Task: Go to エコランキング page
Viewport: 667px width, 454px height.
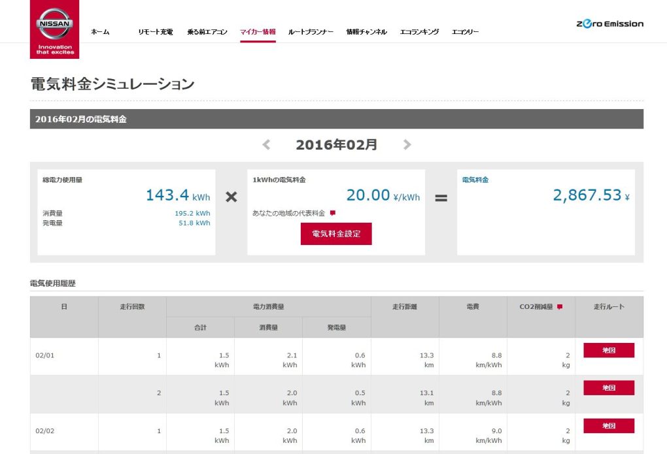Action: (x=419, y=32)
